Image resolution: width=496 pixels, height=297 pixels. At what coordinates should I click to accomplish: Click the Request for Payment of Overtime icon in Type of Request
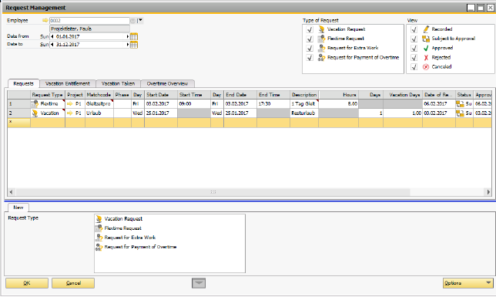[321, 57]
